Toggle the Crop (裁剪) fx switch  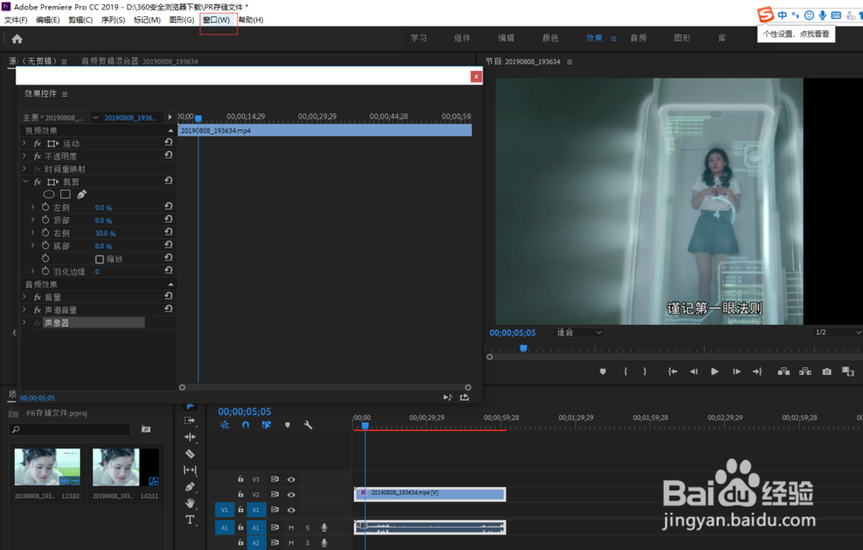(37, 182)
